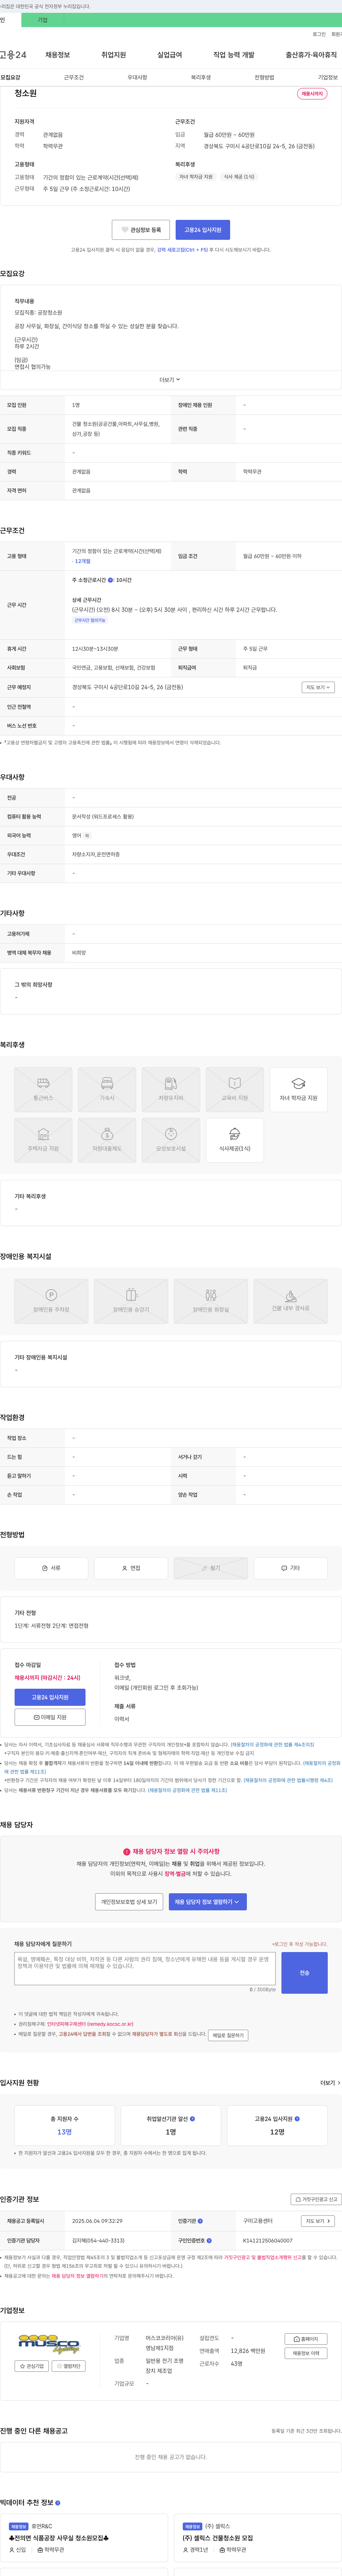
Task: Jump to the 기업정보 tab
Action: [328, 77]
